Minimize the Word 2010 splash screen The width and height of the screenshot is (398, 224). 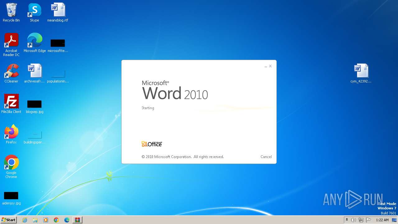pyautogui.click(x=266, y=66)
